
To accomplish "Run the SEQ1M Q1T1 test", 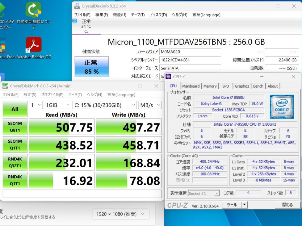I will pos(15,144).
